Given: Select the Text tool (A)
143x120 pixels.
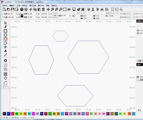Looking at the screenshot, I should [5, 51].
